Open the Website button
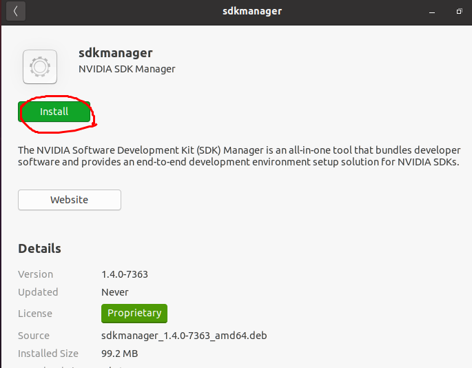 [70, 200]
